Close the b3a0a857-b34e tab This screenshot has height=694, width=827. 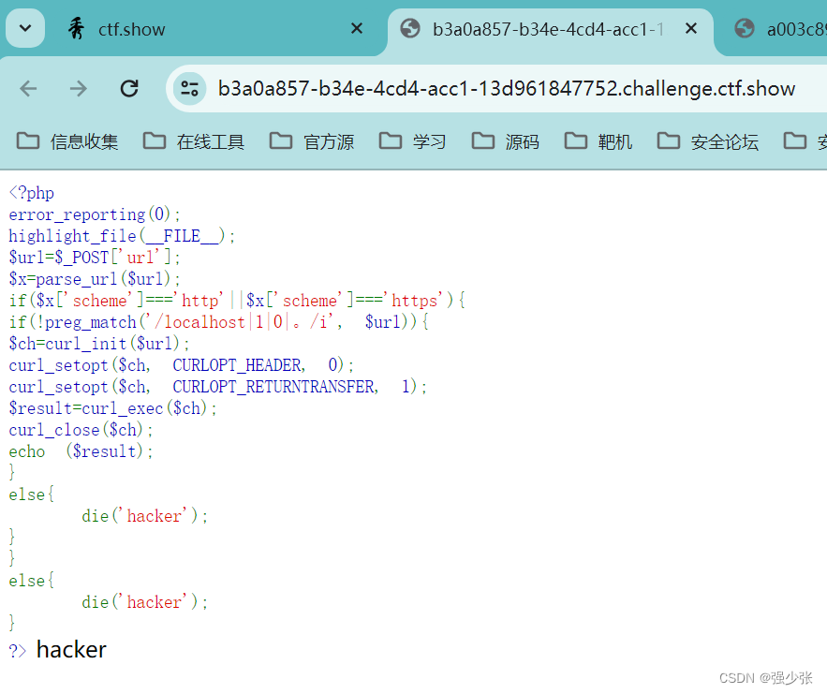[x=691, y=28]
